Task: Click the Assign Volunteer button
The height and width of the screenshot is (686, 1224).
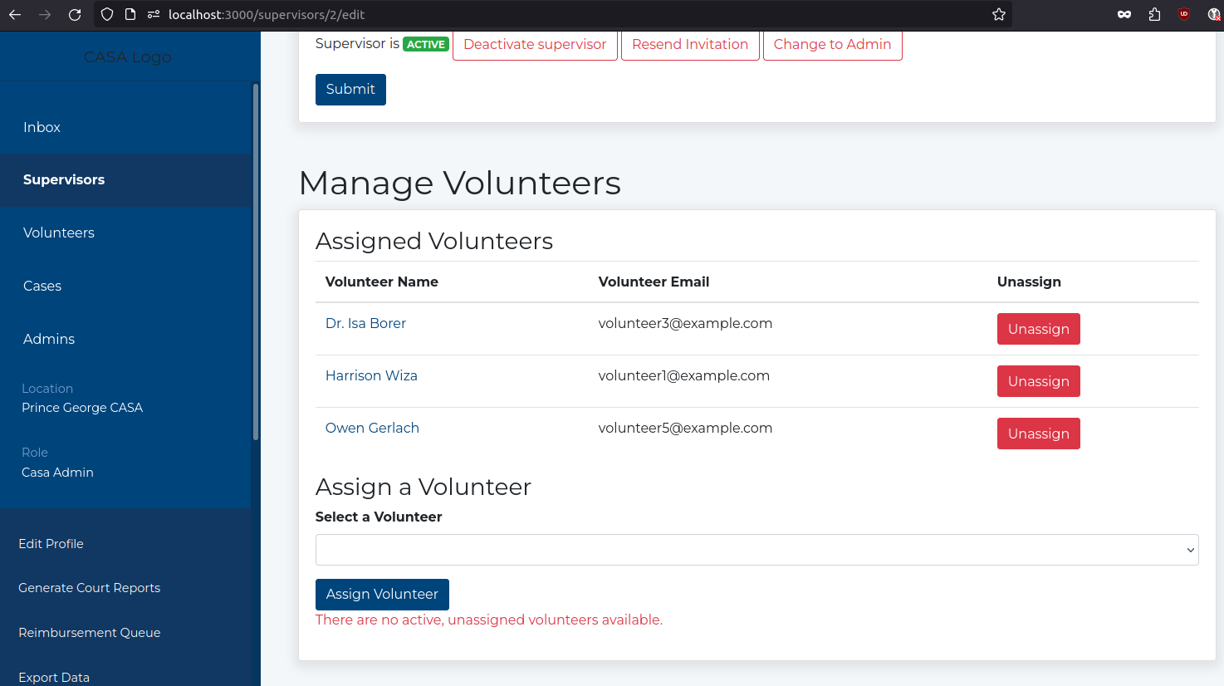Action: tap(382, 595)
